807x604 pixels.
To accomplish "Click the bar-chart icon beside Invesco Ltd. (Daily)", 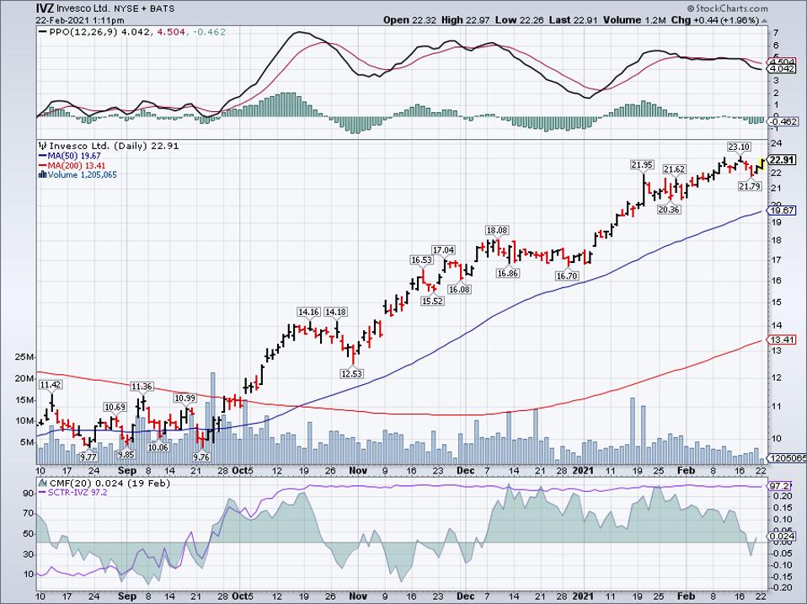I will [x=43, y=146].
